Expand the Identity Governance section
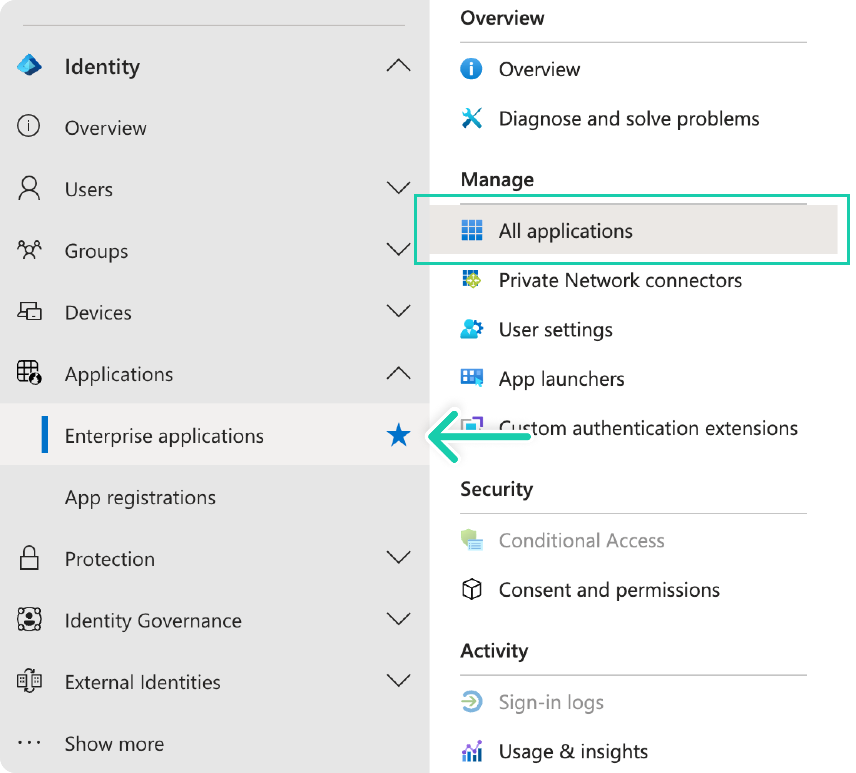 click(398, 619)
